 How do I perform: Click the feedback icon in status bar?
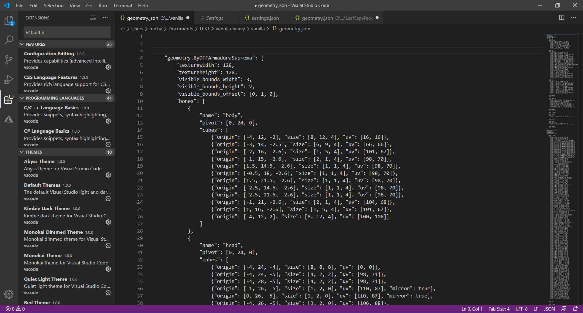pyautogui.click(x=564, y=309)
